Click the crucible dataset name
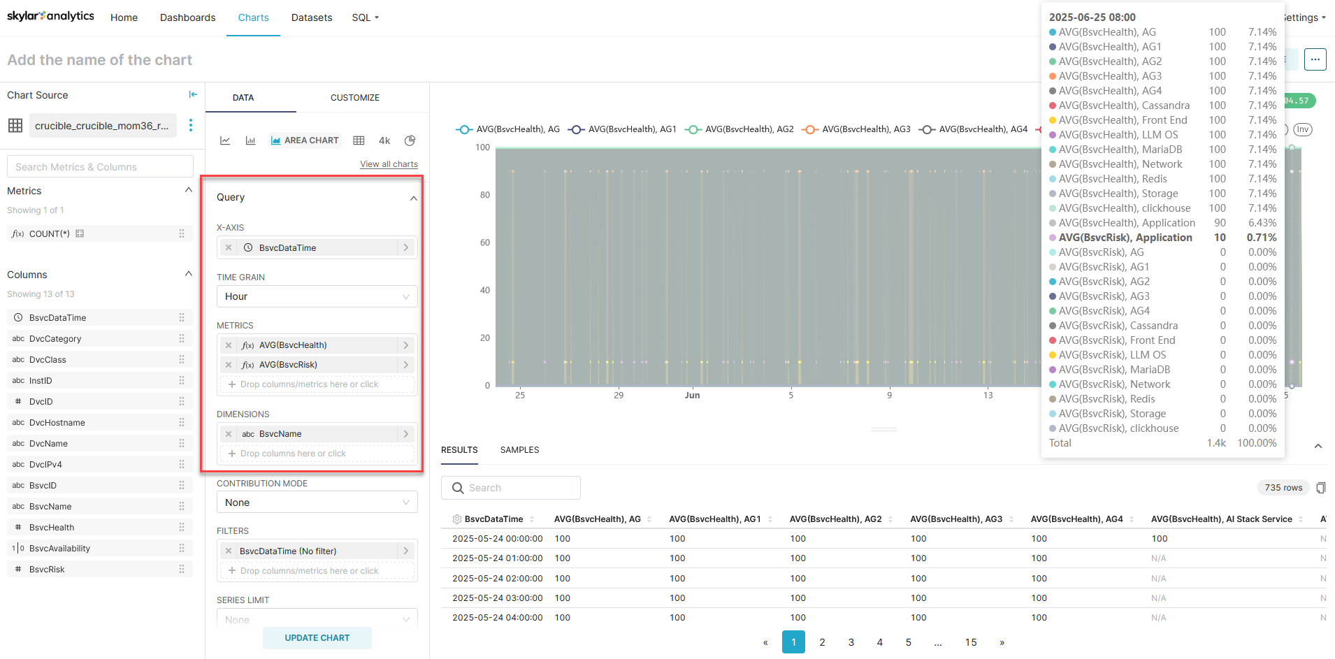Screen dimensions: 1335x659 [102, 126]
